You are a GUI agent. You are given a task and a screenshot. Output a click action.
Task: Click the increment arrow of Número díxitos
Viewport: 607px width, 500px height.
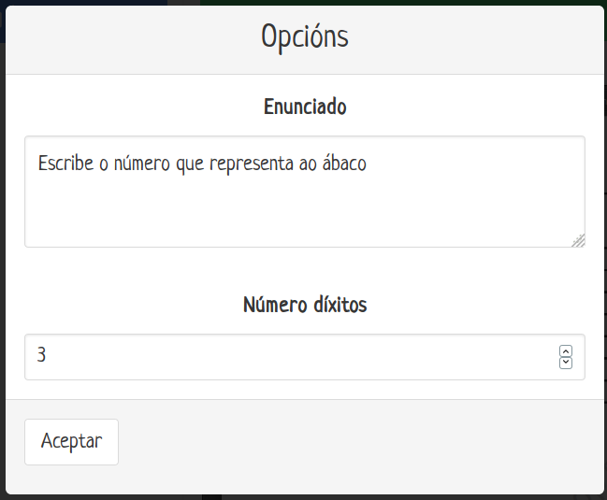pos(565,351)
